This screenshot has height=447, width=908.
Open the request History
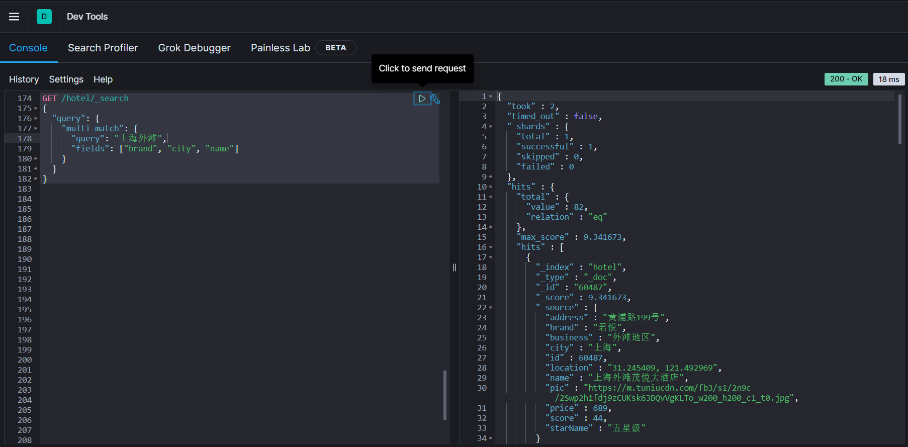pyautogui.click(x=24, y=79)
